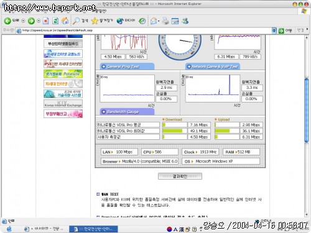Click the Browser Mozilla/4.0 field
Viewport: 311px width, 233px height.
[x=139, y=162]
